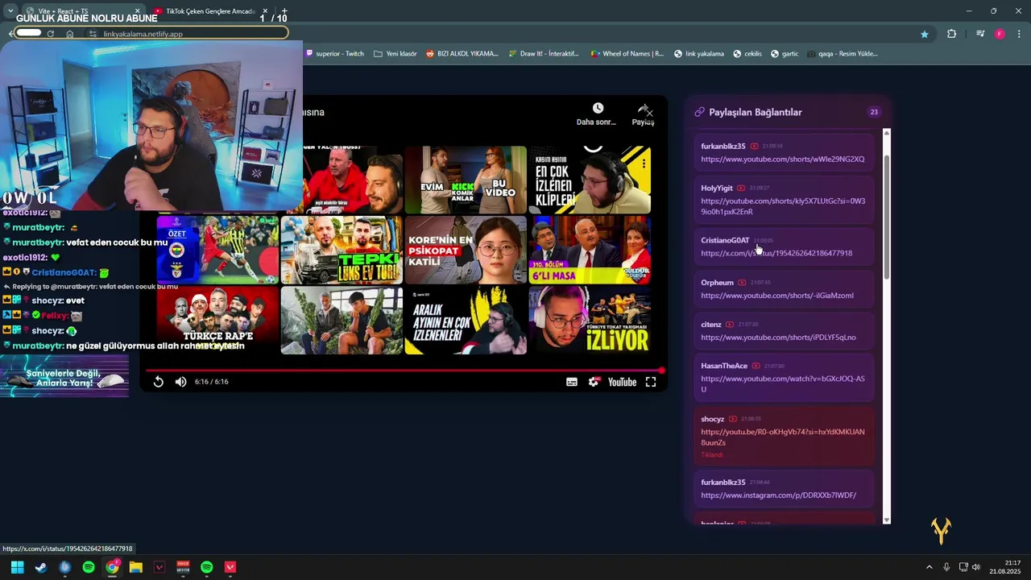Show hidden system tray icons
The height and width of the screenshot is (580, 1031).
click(929, 567)
